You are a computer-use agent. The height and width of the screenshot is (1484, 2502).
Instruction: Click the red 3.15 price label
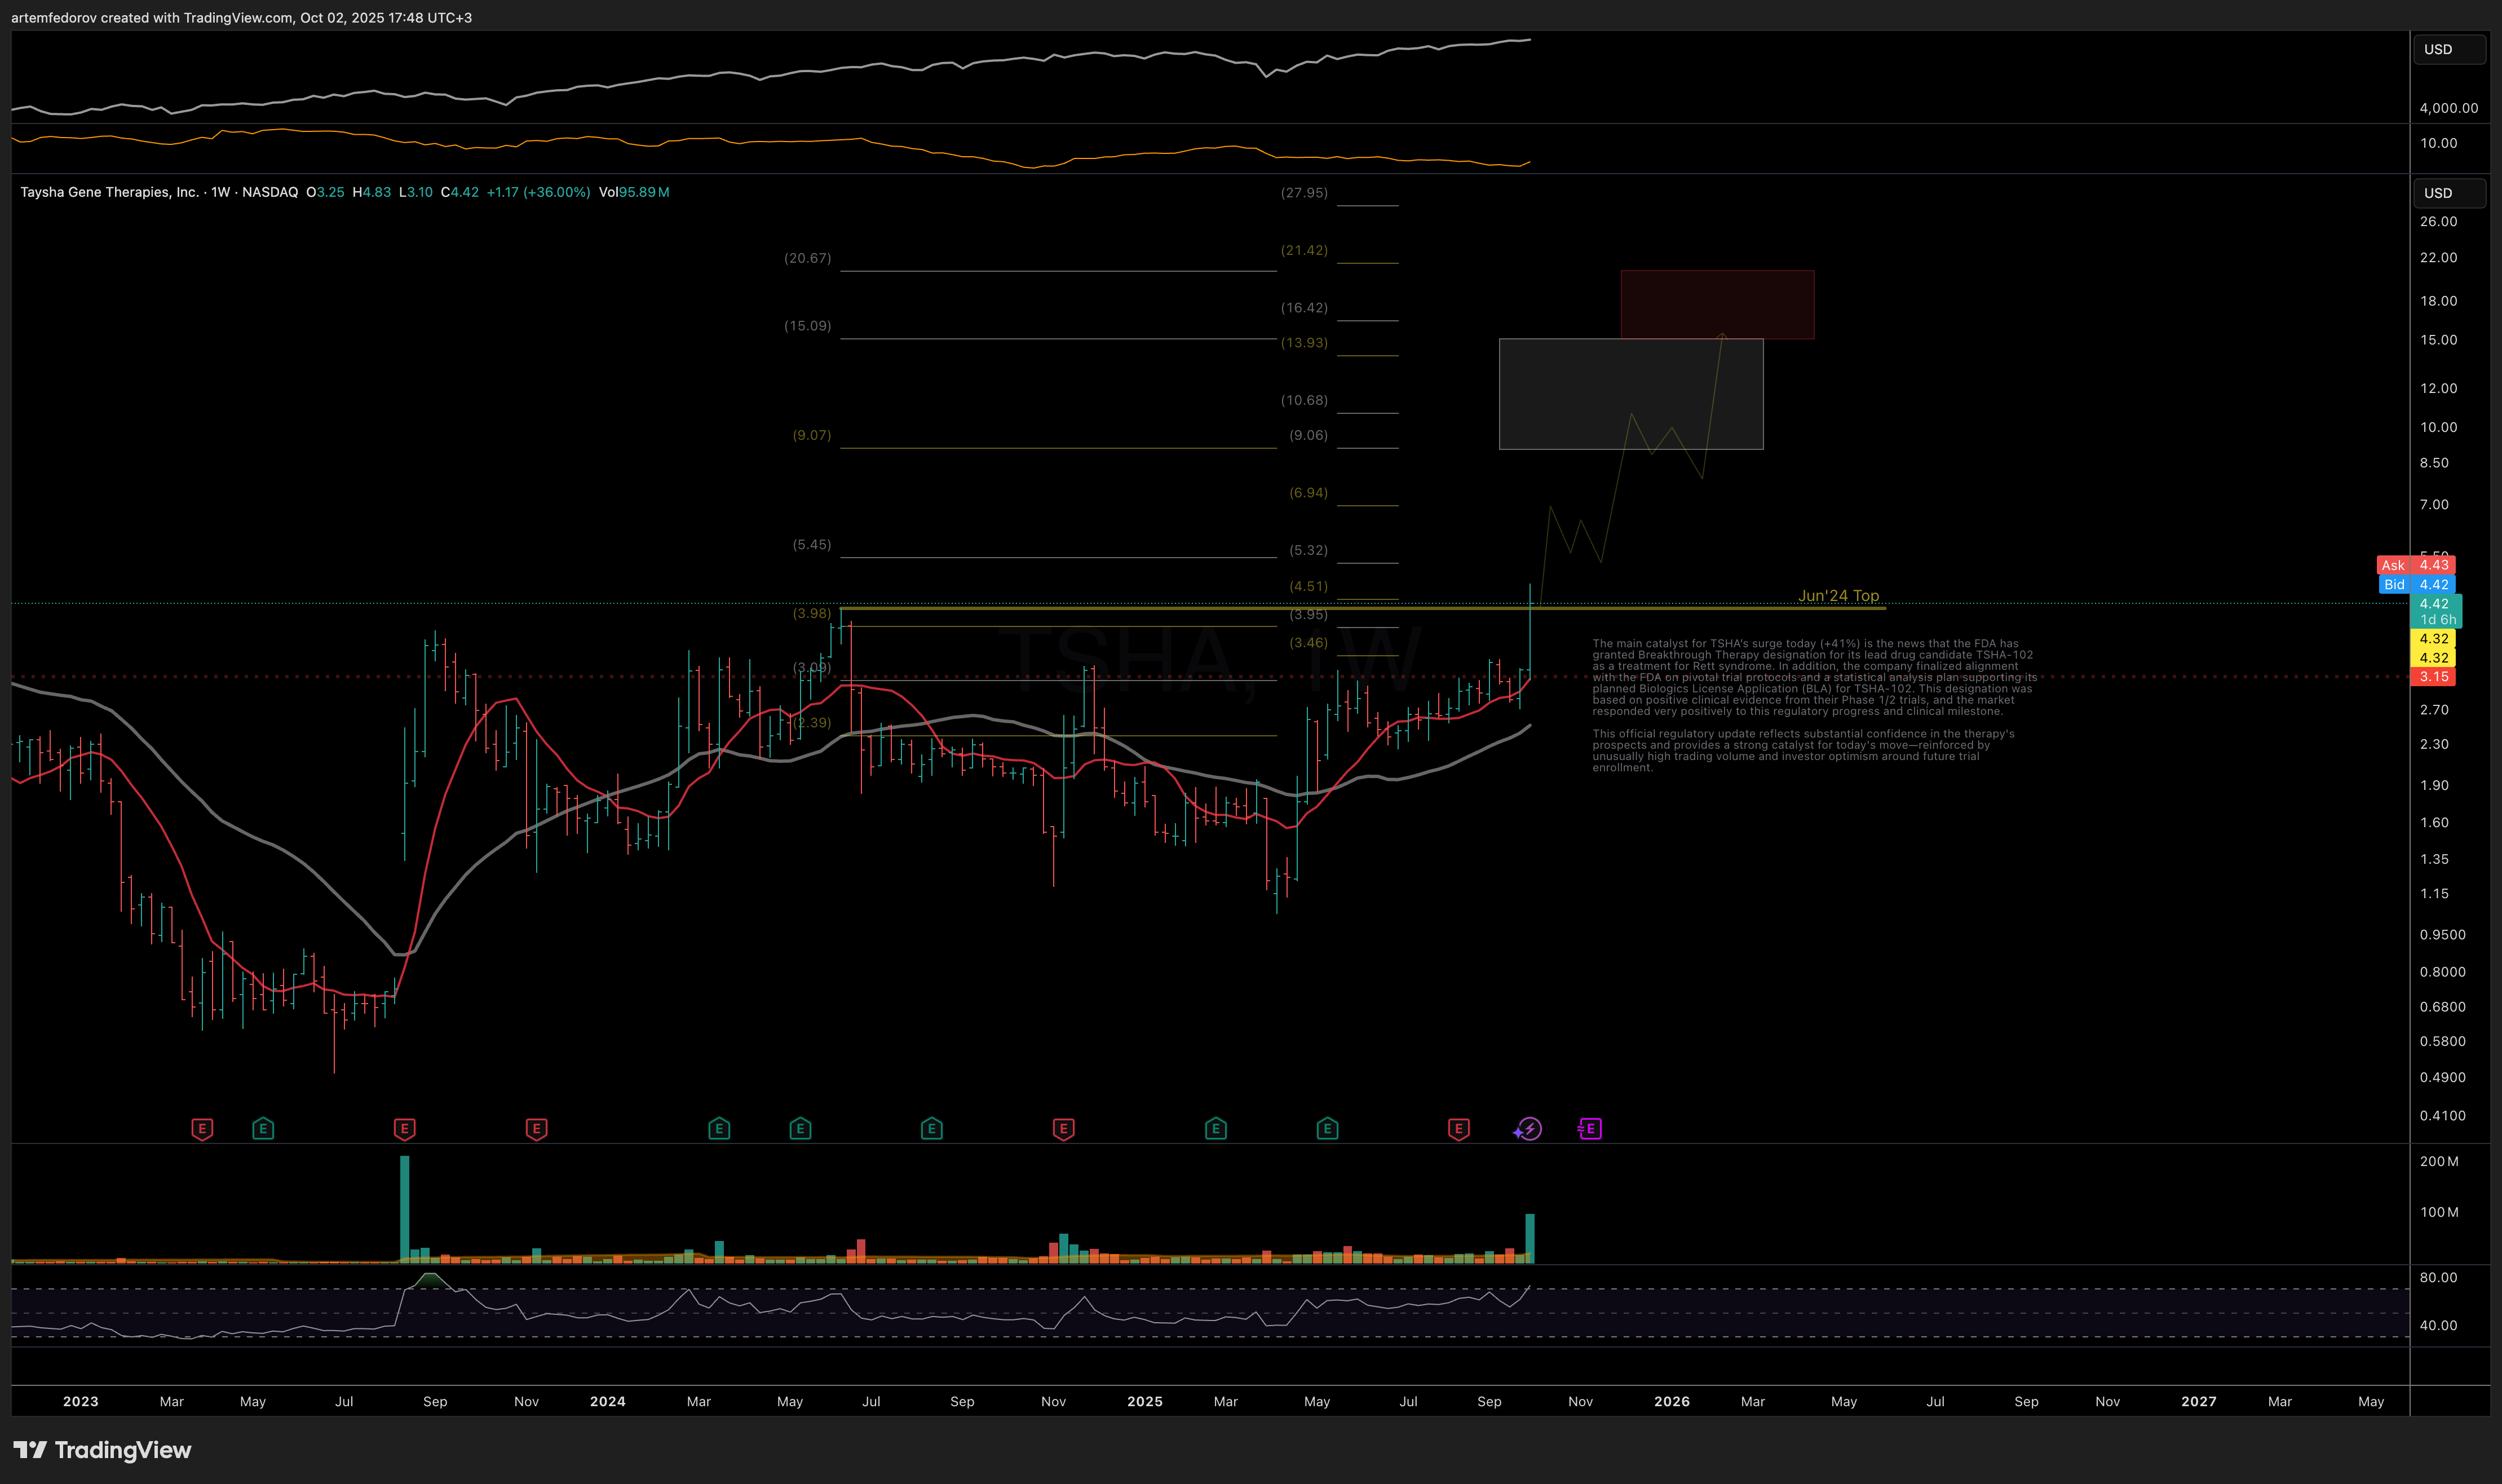point(2433,677)
